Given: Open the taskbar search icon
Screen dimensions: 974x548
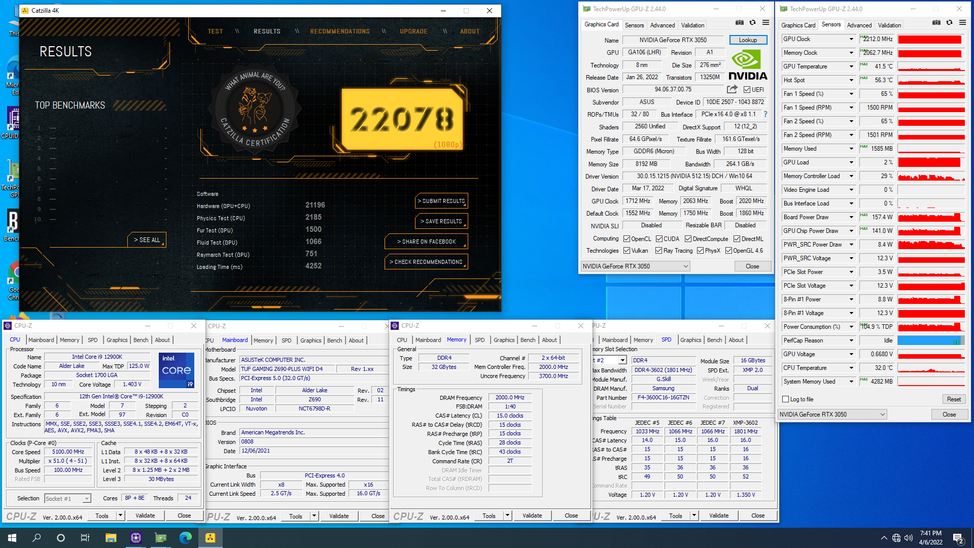Looking at the screenshot, I should point(37,537).
